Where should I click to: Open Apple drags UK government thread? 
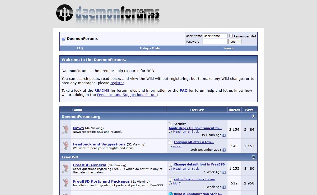pyautogui.click(x=195, y=128)
